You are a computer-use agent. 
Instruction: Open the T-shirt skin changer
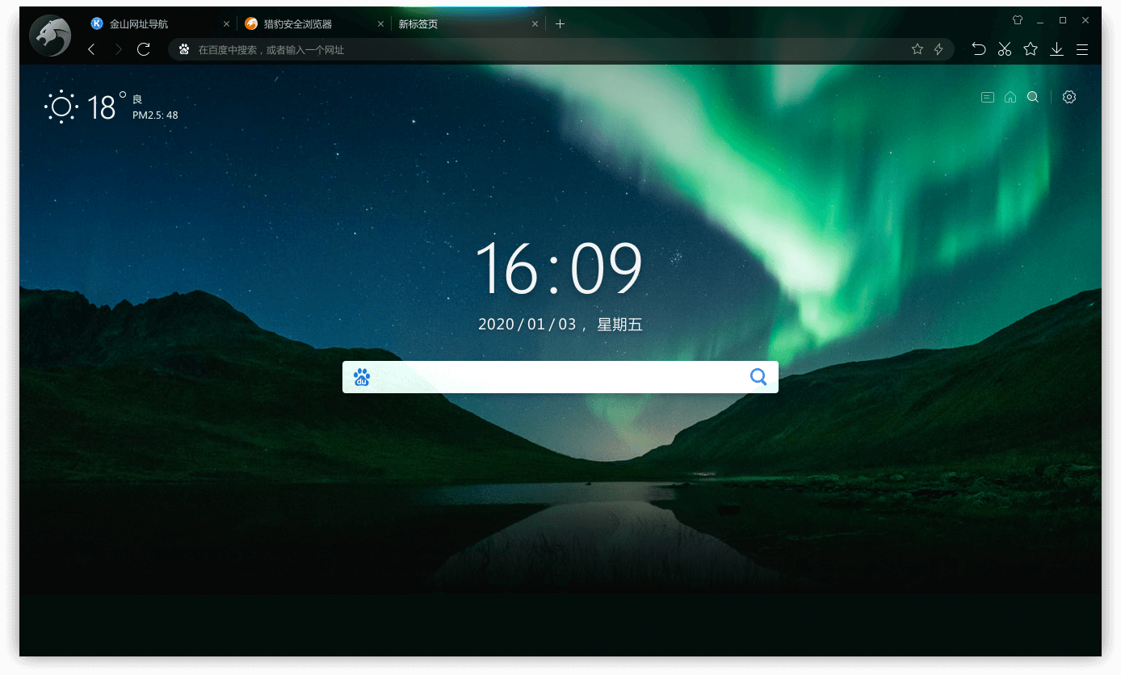(1018, 20)
